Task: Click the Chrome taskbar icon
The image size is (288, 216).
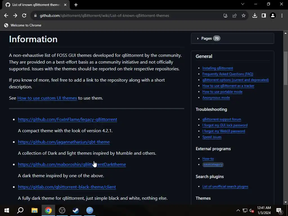Action: (48, 210)
